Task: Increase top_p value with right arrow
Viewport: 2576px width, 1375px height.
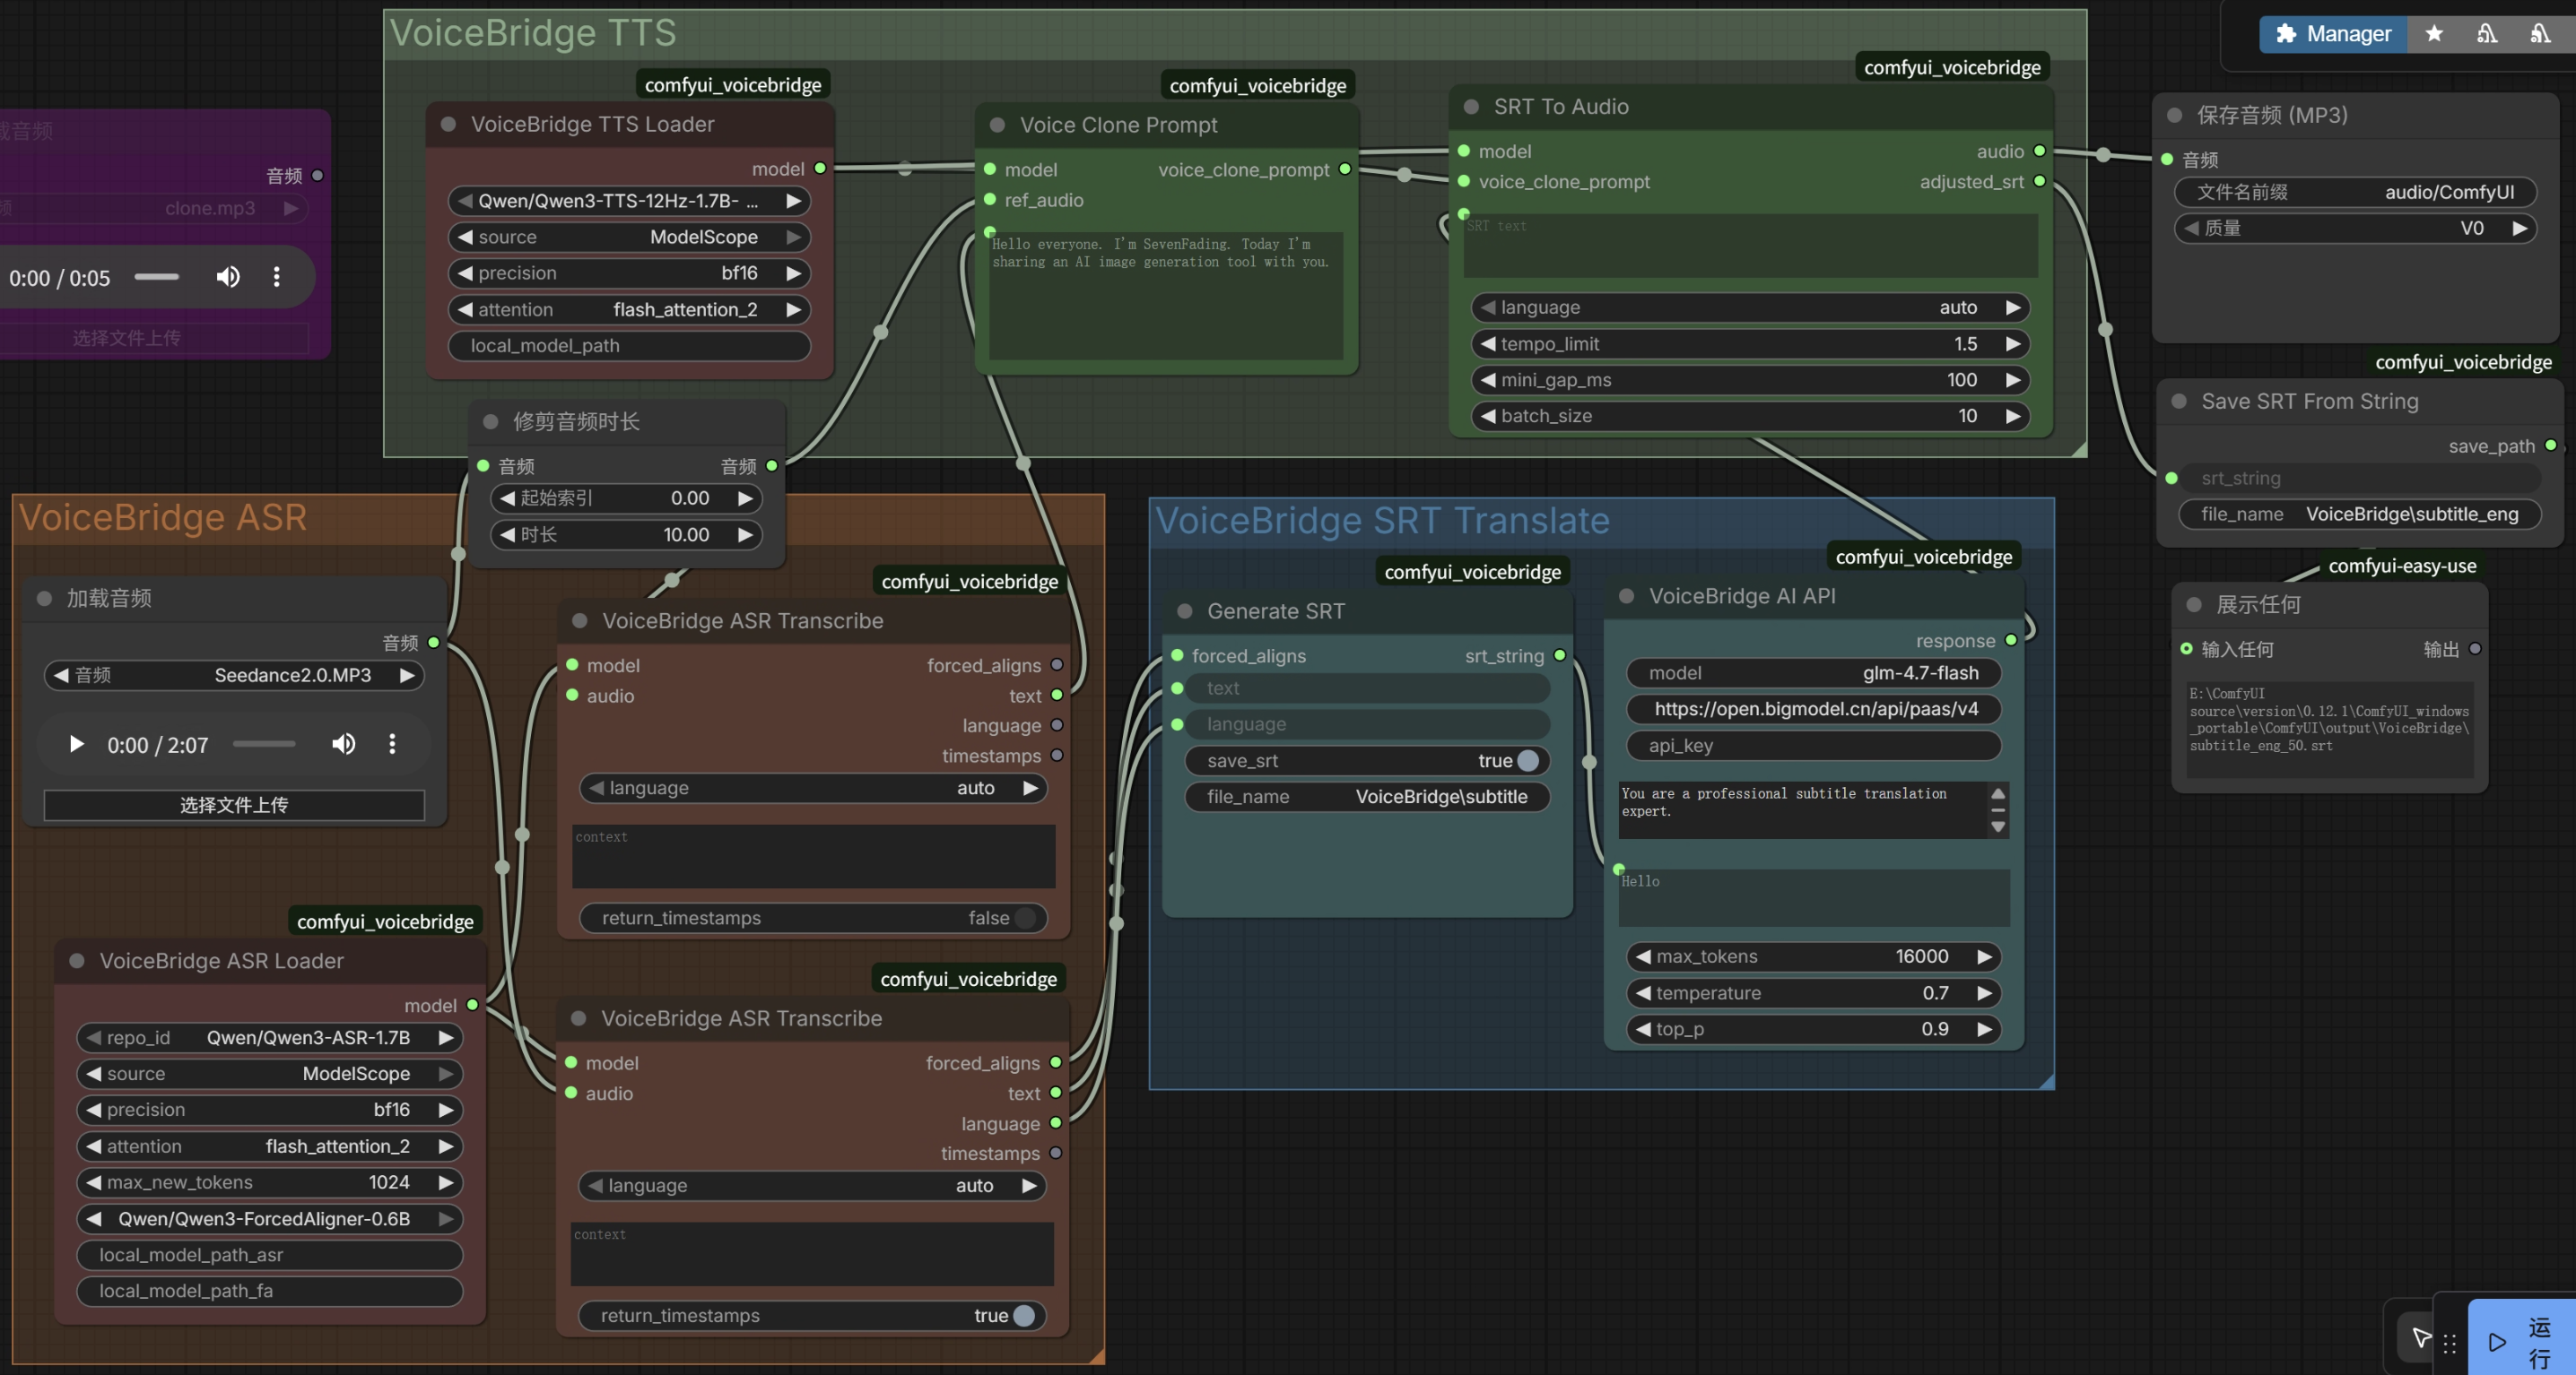Action: coord(1984,1029)
